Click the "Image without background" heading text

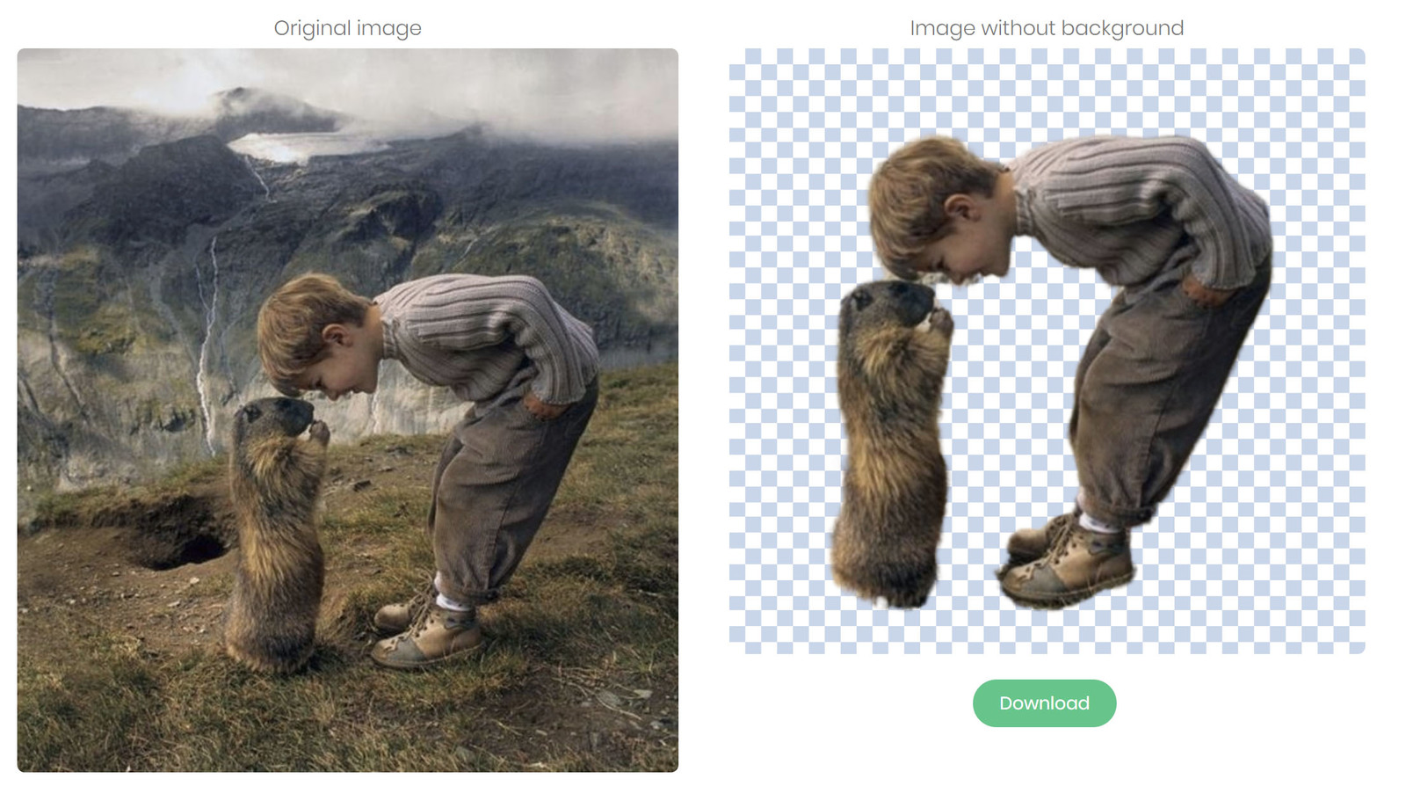pos(1047,28)
